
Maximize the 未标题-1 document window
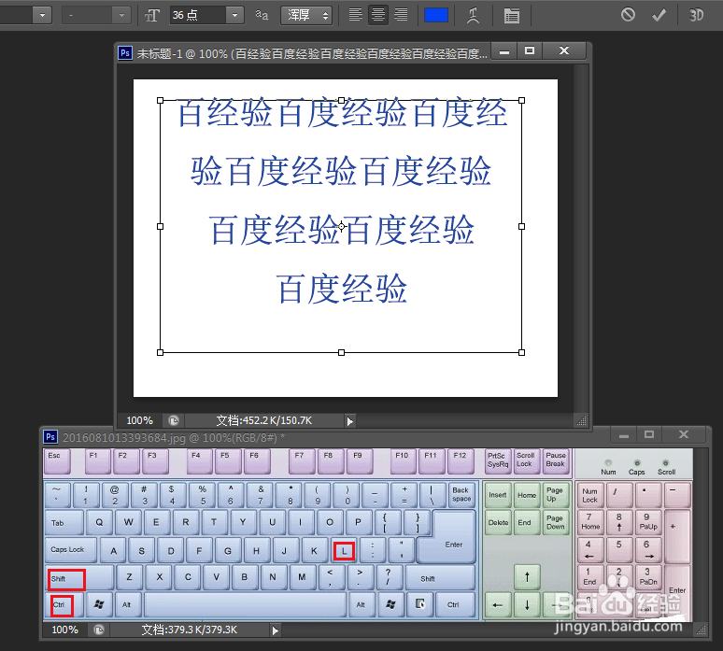pyautogui.click(x=530, y=50)
